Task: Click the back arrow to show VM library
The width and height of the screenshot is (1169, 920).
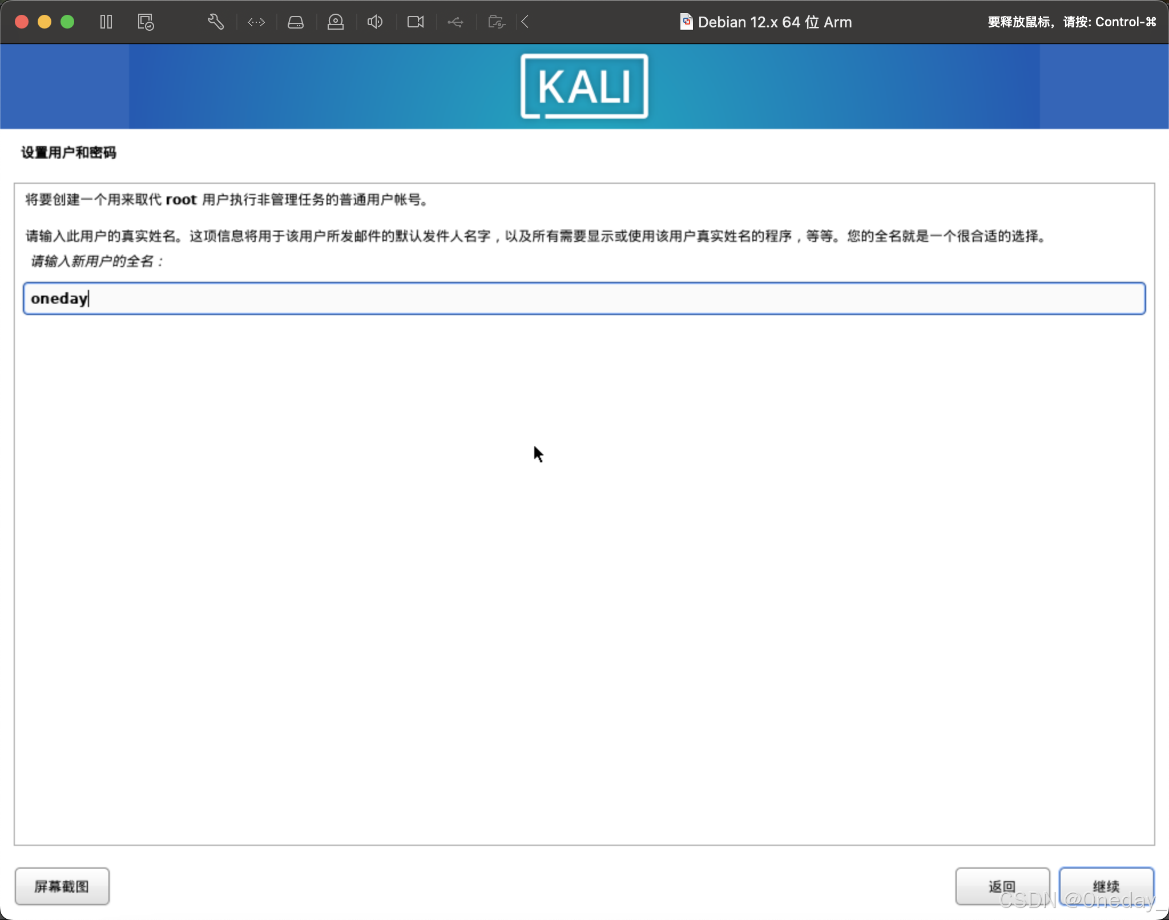Action: (524, 22)
